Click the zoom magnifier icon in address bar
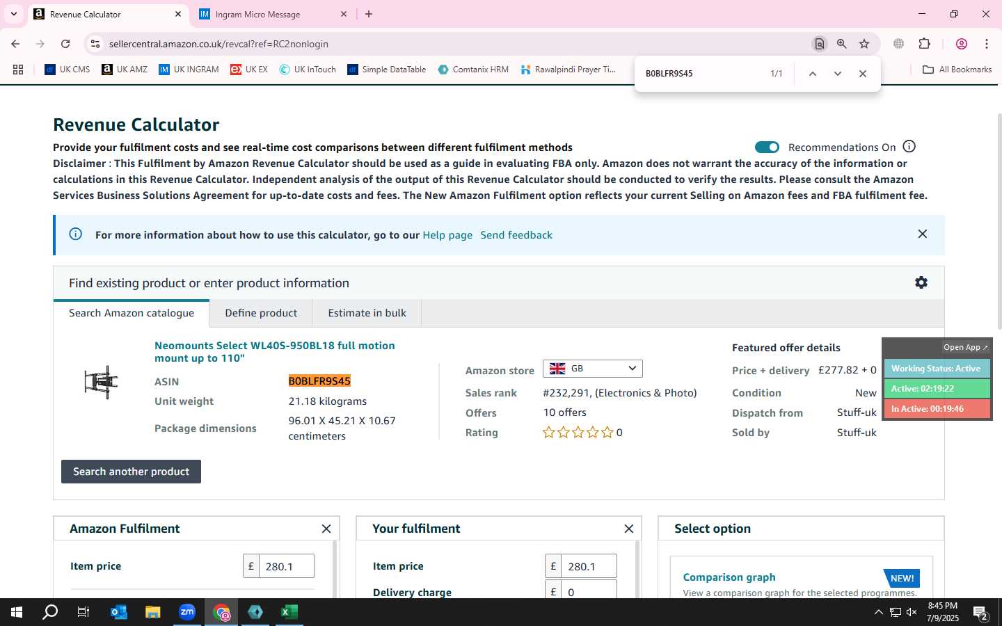The image size is (1002, 626). point(841,44)
